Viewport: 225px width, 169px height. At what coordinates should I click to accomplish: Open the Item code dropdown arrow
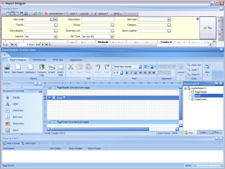[56, 19]
